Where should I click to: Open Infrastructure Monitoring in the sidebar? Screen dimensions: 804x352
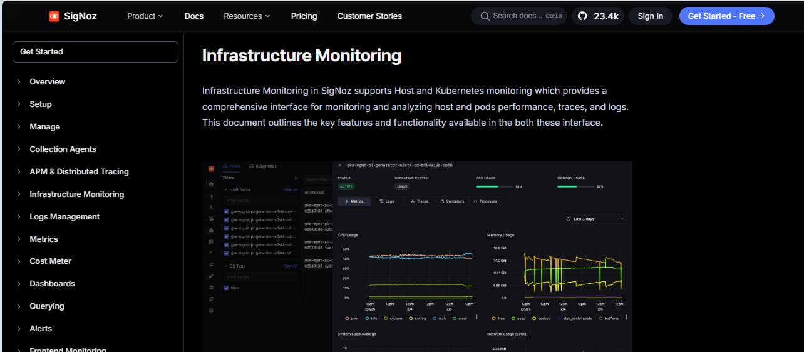(x=76, y=194)
